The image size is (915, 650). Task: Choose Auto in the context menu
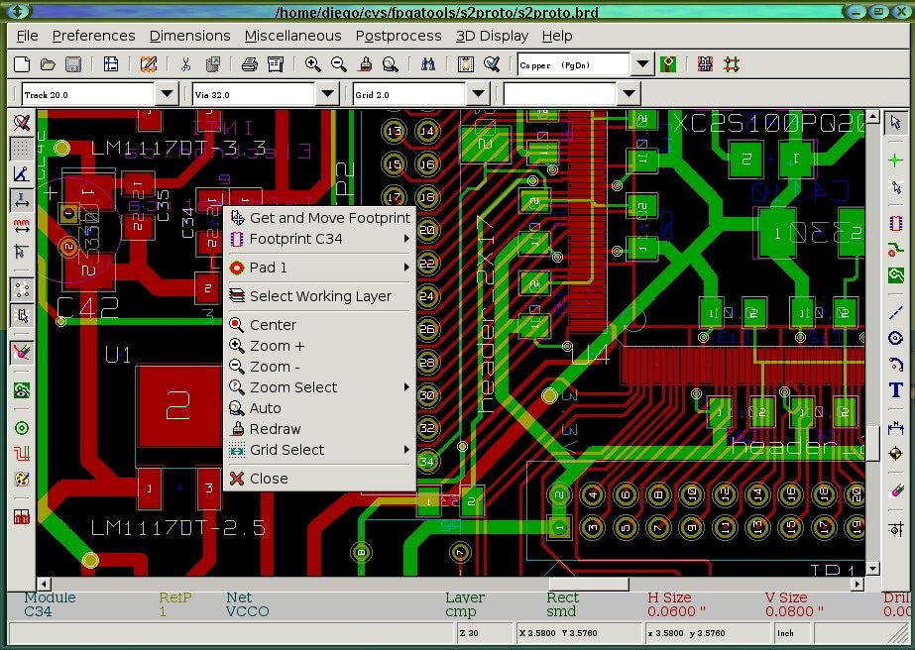pos(320,408)
